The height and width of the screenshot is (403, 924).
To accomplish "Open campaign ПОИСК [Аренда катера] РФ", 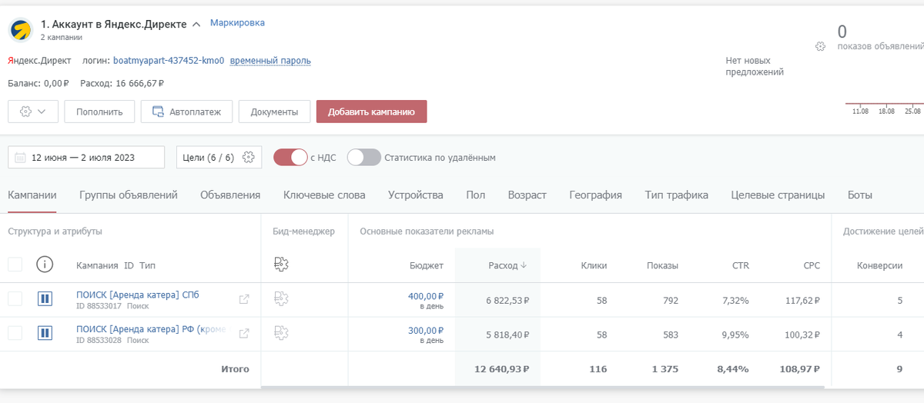I will tap(151, 329).
